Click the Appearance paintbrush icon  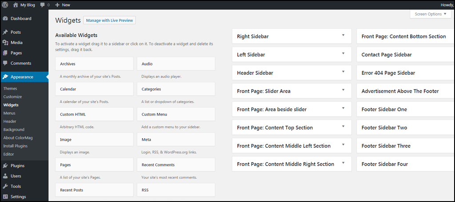tap(5, 77)
